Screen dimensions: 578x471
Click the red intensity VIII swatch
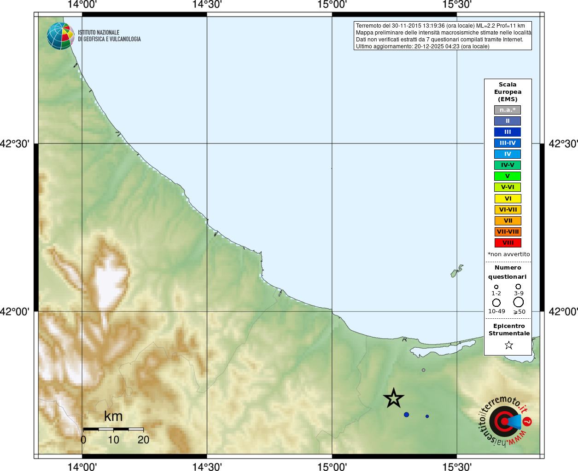pos(508,243)
